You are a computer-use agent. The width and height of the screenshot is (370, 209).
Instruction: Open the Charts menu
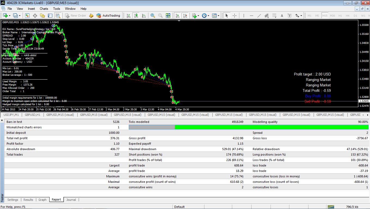[44, 9]
